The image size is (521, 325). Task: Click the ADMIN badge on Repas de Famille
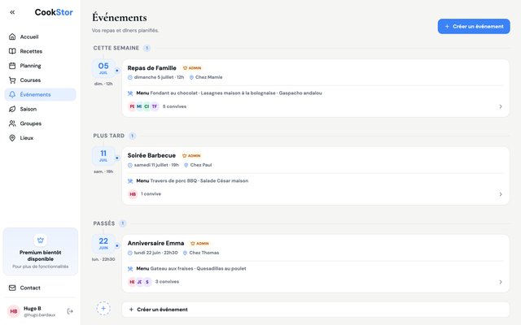192,68
